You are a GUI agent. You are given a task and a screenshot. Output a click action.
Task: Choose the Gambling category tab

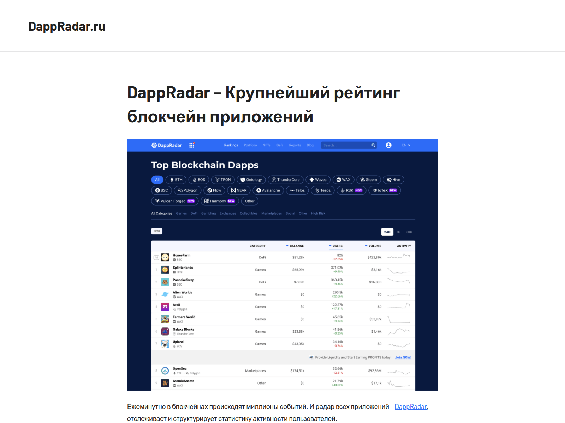pos(208,213)
